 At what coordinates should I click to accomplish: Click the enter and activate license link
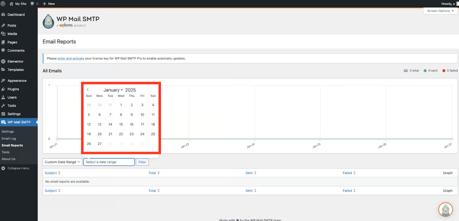tap(71, 58)
